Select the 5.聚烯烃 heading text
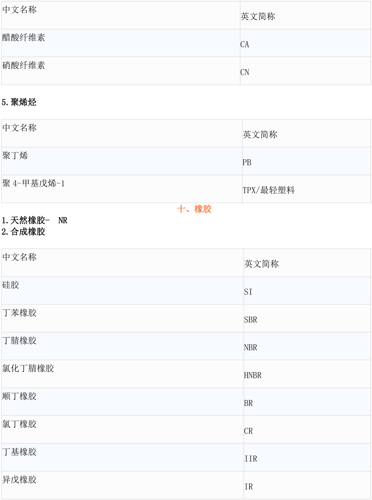Image resolution: width=372 pixels, height=500 pixels. point(19,102)
